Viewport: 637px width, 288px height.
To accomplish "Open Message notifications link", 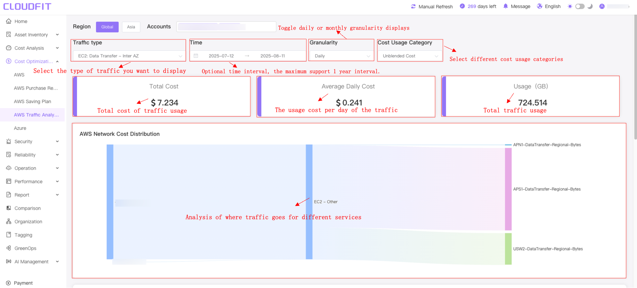I will tap(521, 6).
